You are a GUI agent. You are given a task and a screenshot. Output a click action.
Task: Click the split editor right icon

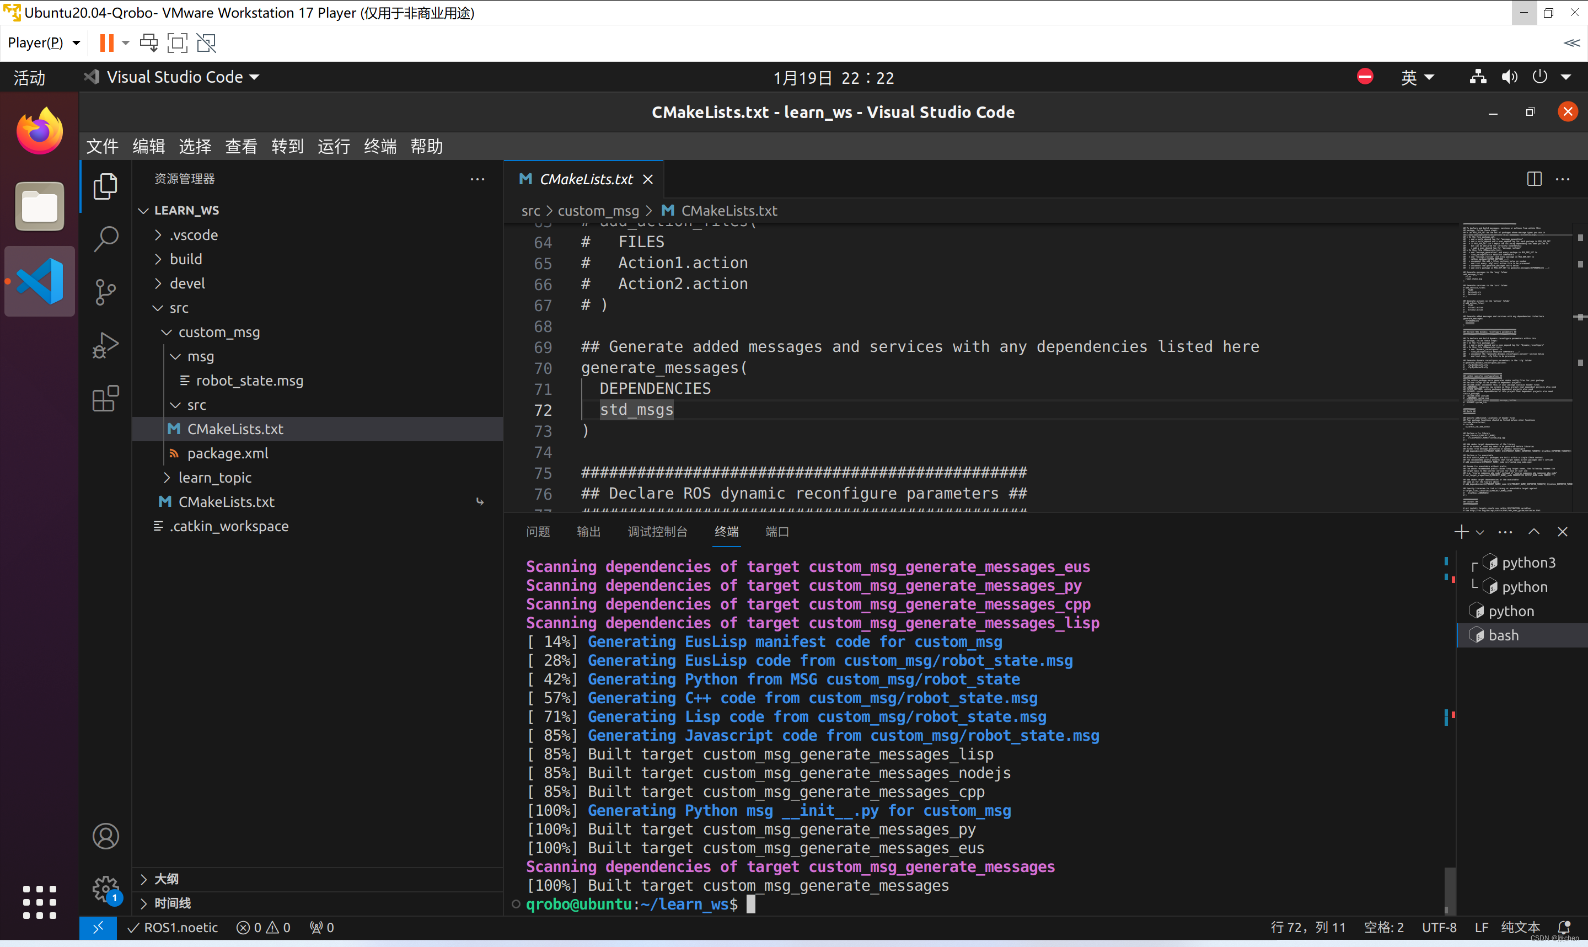(x=1534, y=179)
